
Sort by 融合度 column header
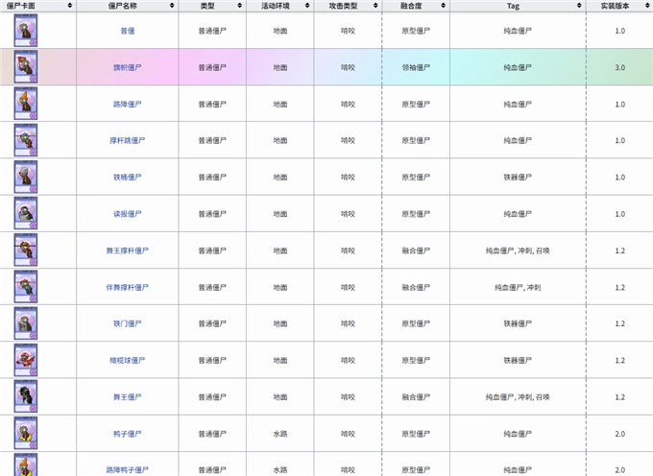pyautogui.click(x=416, y=6)
